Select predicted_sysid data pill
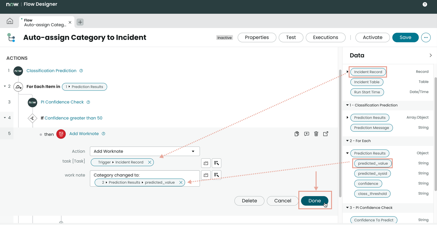 click(x=372, y=174)
